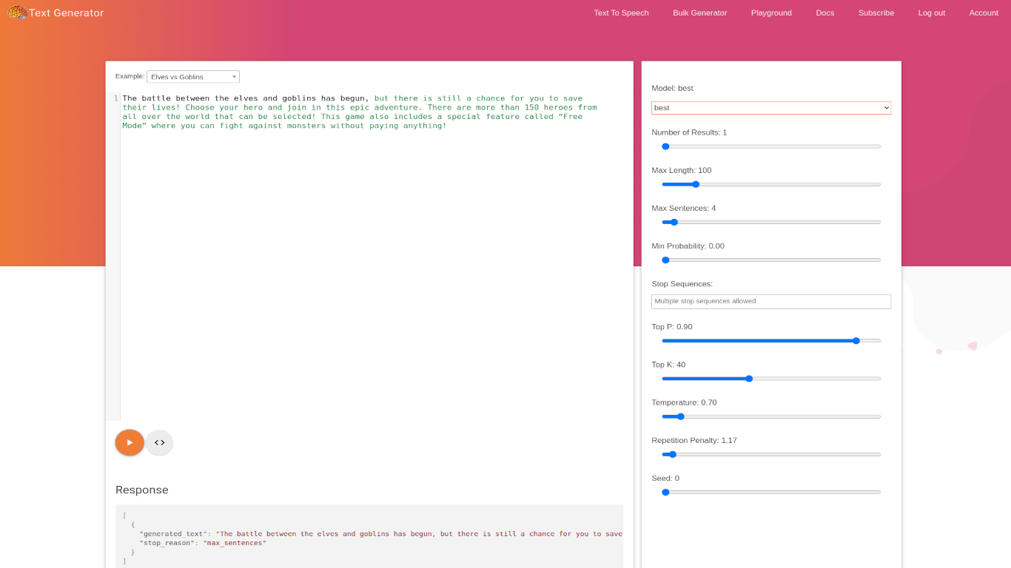Click the Max Length slider handle

[694, 184]
